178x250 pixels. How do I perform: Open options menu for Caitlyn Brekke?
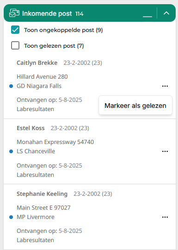pos(165,86)
